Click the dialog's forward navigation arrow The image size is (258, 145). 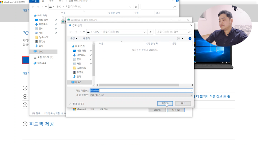[x=76, y=32]
